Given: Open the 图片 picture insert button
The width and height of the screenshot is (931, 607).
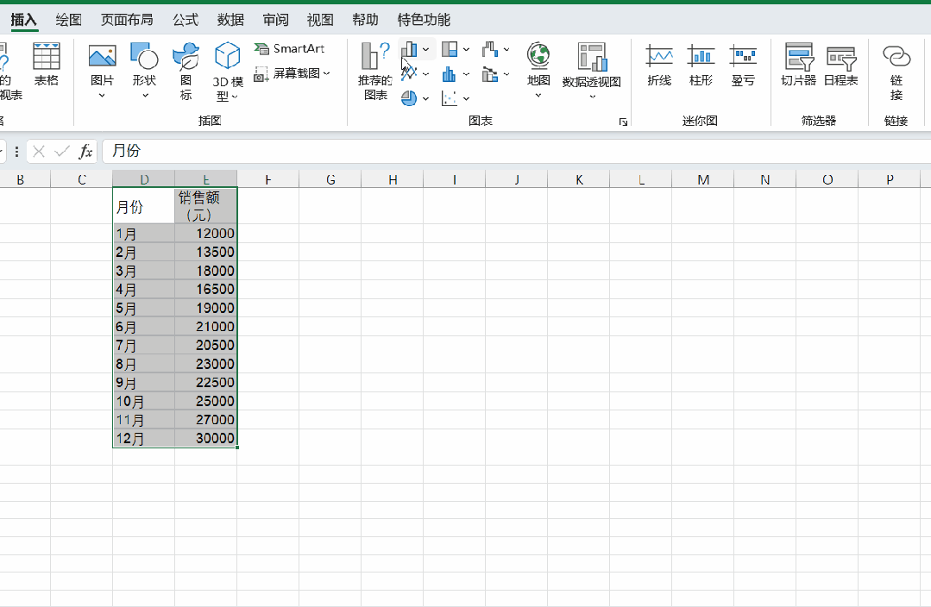Looking at the screenshot, I should click(x=102, y=70).
